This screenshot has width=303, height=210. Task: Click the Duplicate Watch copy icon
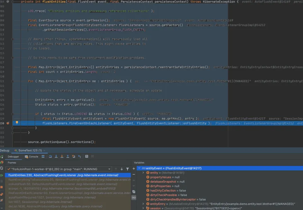(x=134, y=192)
